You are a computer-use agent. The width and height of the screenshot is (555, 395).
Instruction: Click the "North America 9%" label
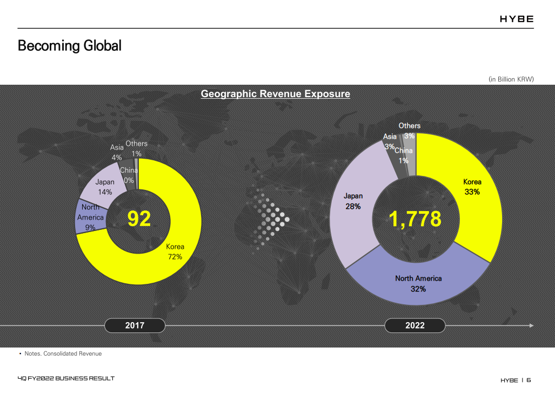pos(91,217)
